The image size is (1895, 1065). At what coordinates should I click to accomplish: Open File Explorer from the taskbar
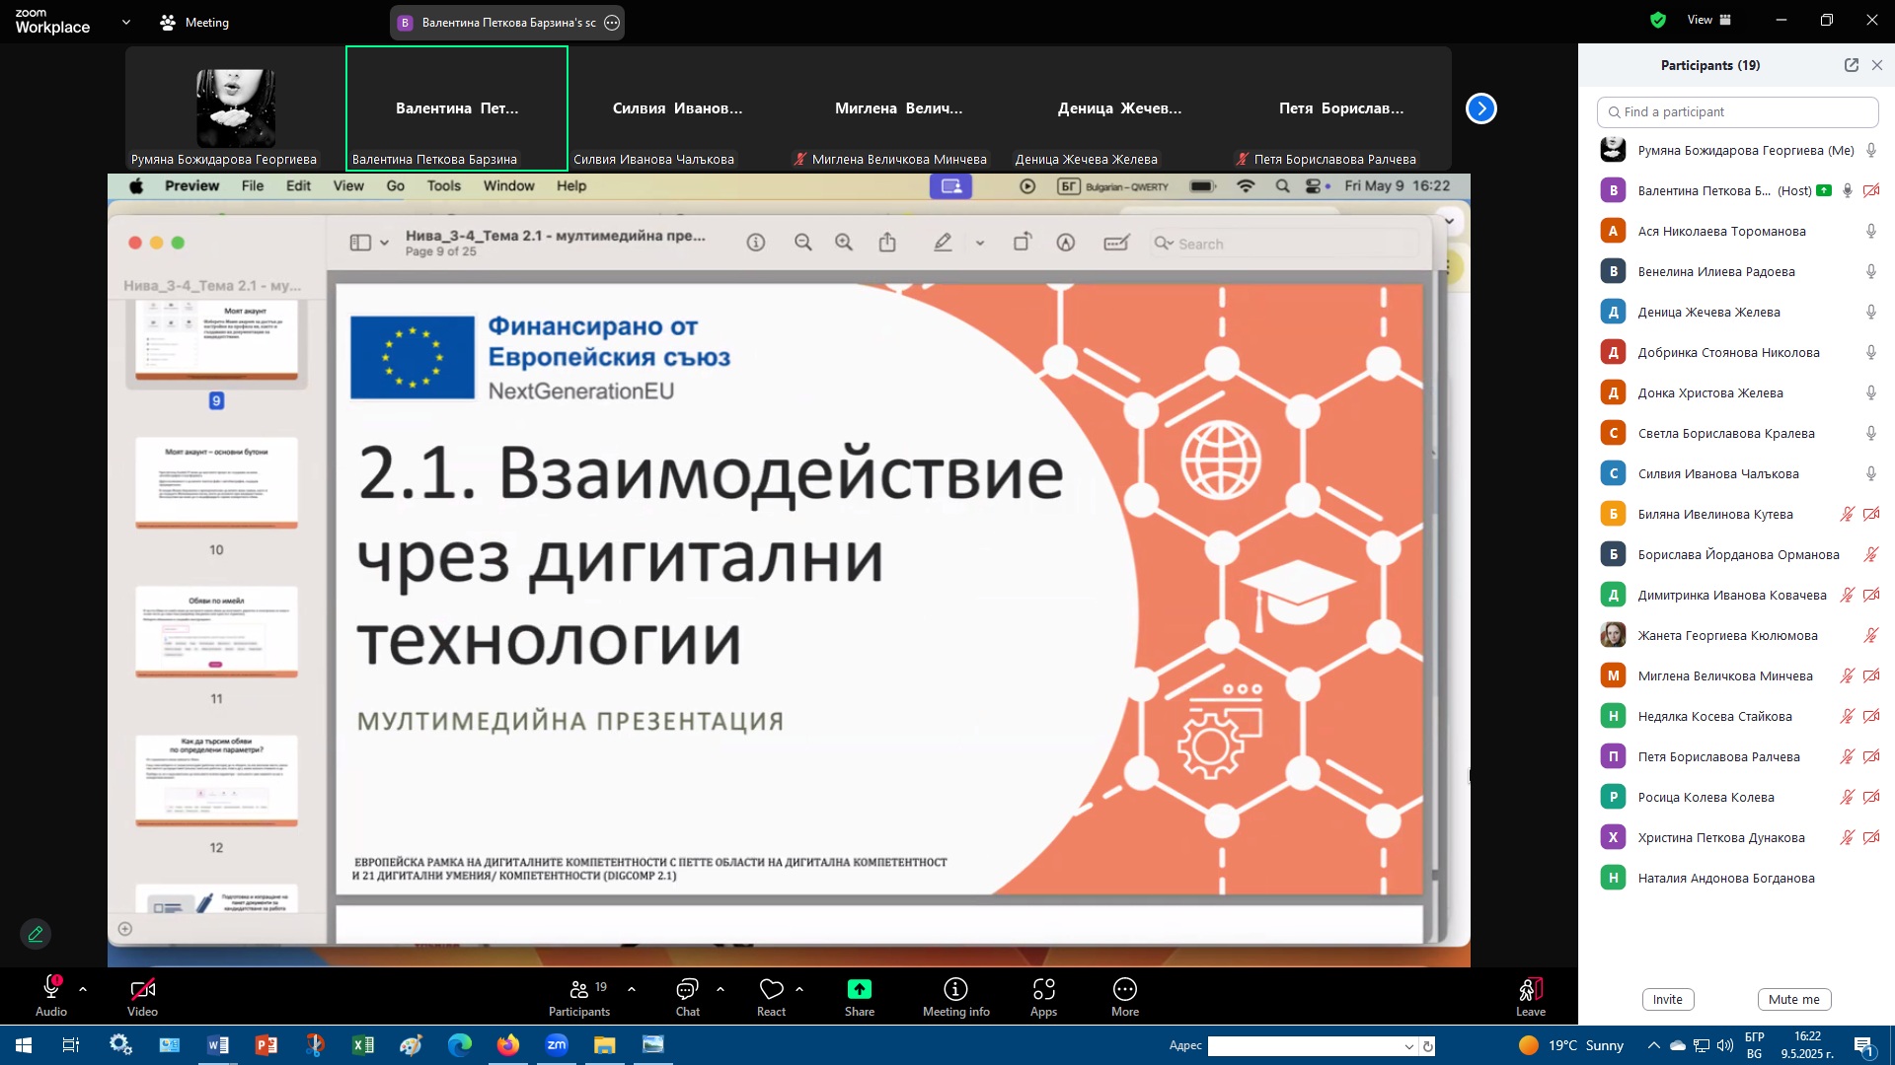605,1045
